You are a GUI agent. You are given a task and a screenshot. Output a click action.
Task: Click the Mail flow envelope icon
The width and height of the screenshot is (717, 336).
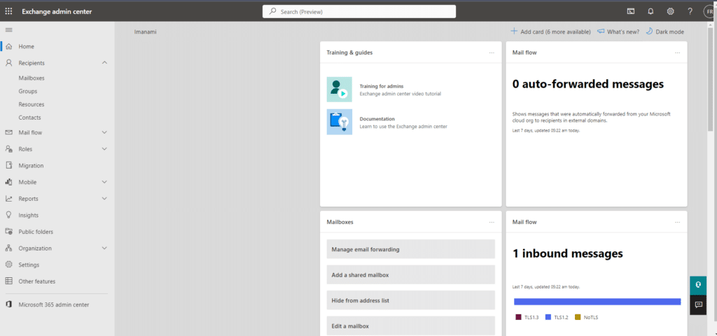click(8, 132)
